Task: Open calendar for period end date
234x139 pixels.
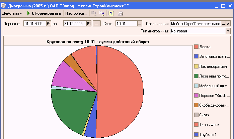Action: click(x=89, y=24)
